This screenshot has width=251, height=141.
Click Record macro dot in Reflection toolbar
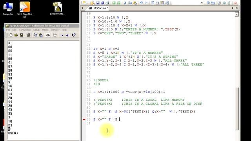tap(67, 35)
